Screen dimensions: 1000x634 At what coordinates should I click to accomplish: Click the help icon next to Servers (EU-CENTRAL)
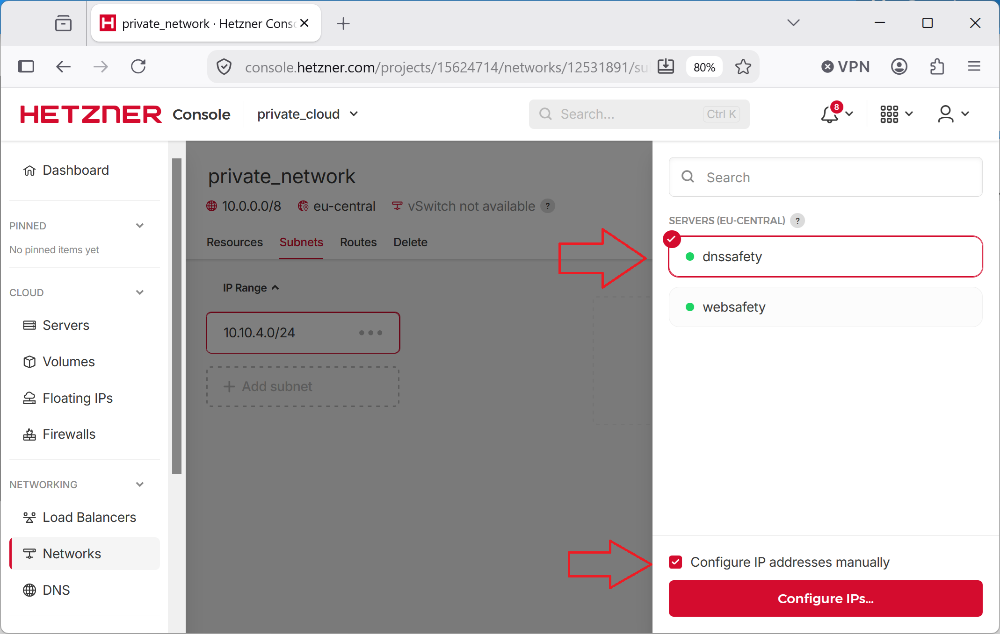click(797, 221)
